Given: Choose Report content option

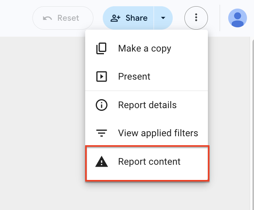Looking at the screenshot, I should 147,163.
